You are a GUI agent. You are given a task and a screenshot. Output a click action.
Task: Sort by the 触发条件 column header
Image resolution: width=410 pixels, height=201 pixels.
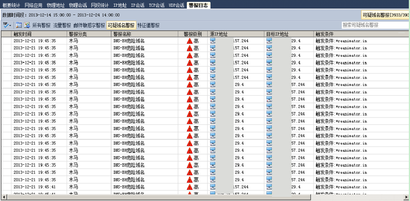(362, 34)
